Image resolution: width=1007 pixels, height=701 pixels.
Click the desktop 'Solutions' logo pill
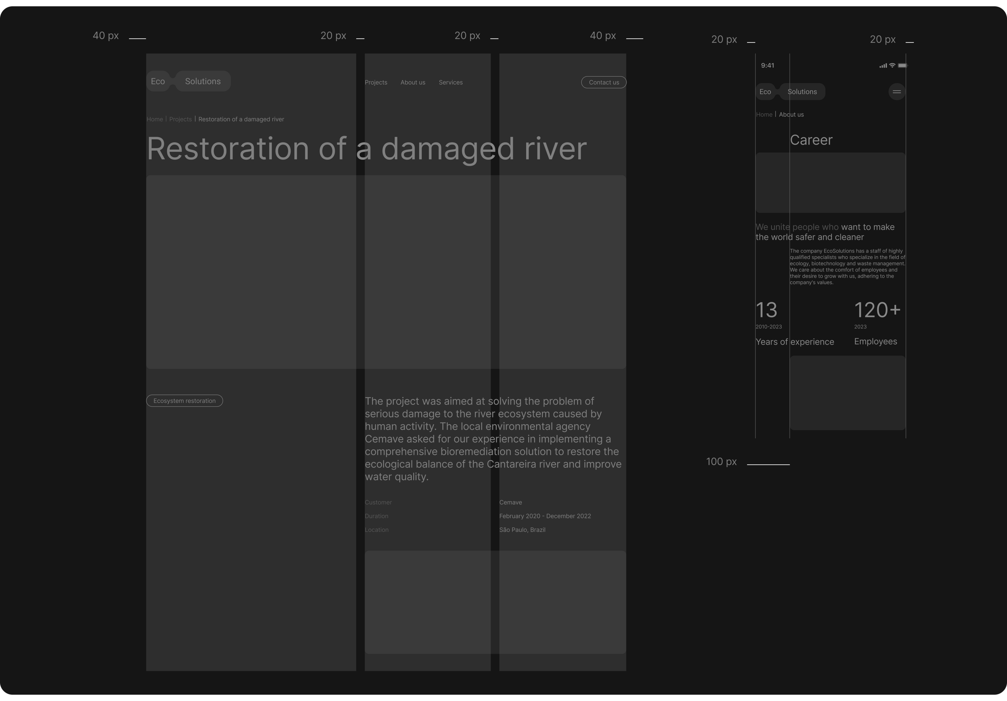pos(203,81)
